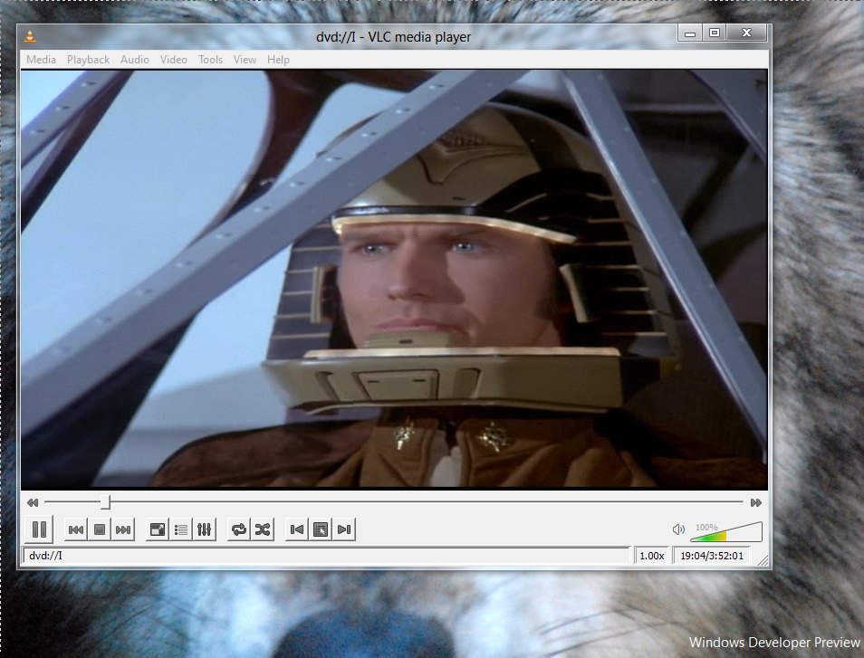864x658 pixels.
Task: Show the playlist panel
Action: (181, 529)
